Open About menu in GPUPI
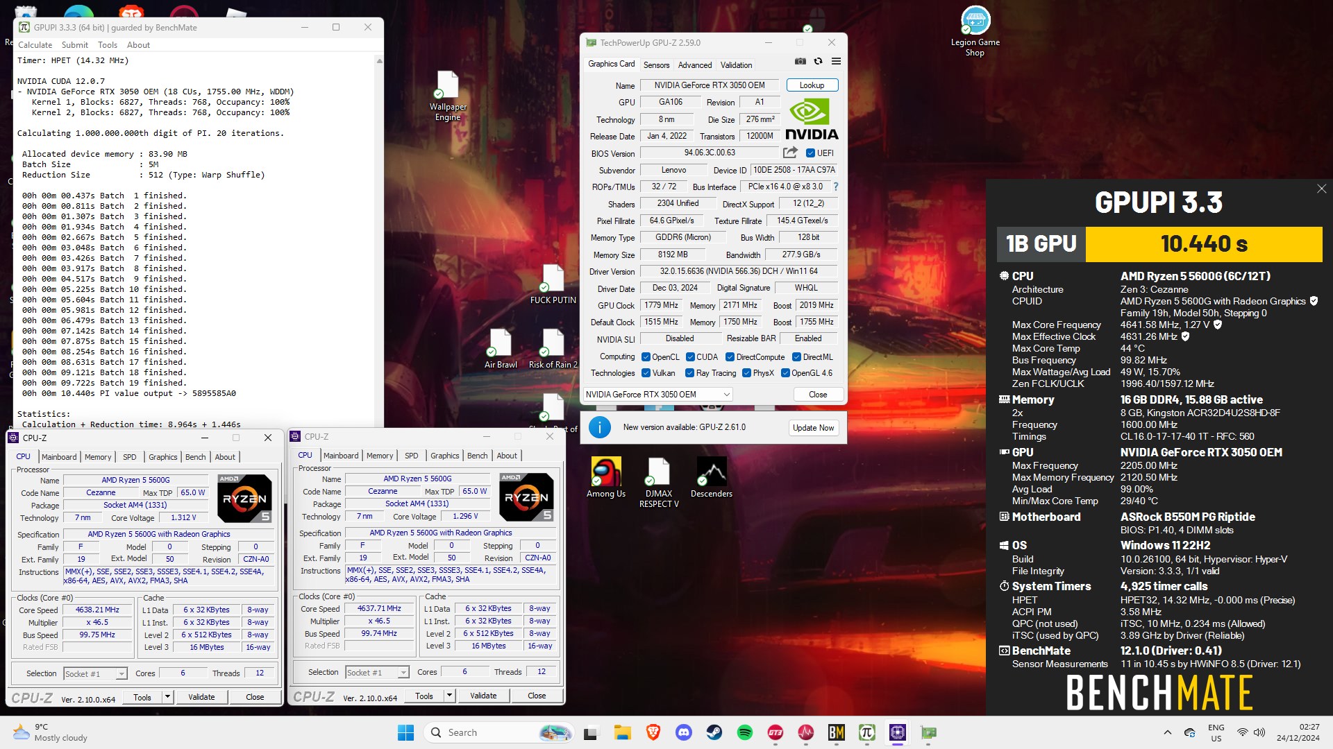 (138, 45)
